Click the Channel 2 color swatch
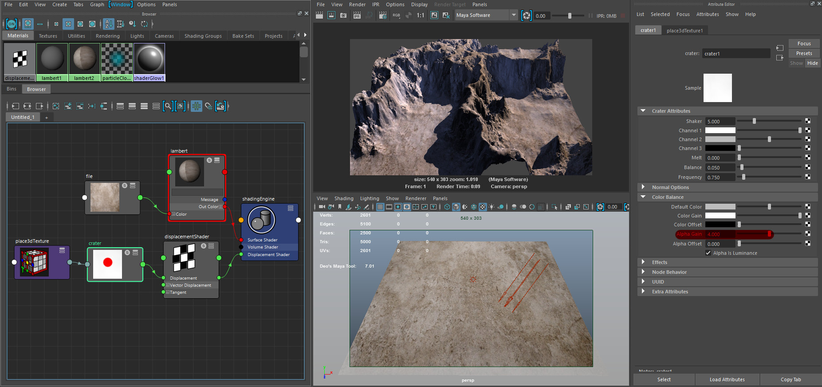Screen dimensions: 822x387 (x=720, y=139)
